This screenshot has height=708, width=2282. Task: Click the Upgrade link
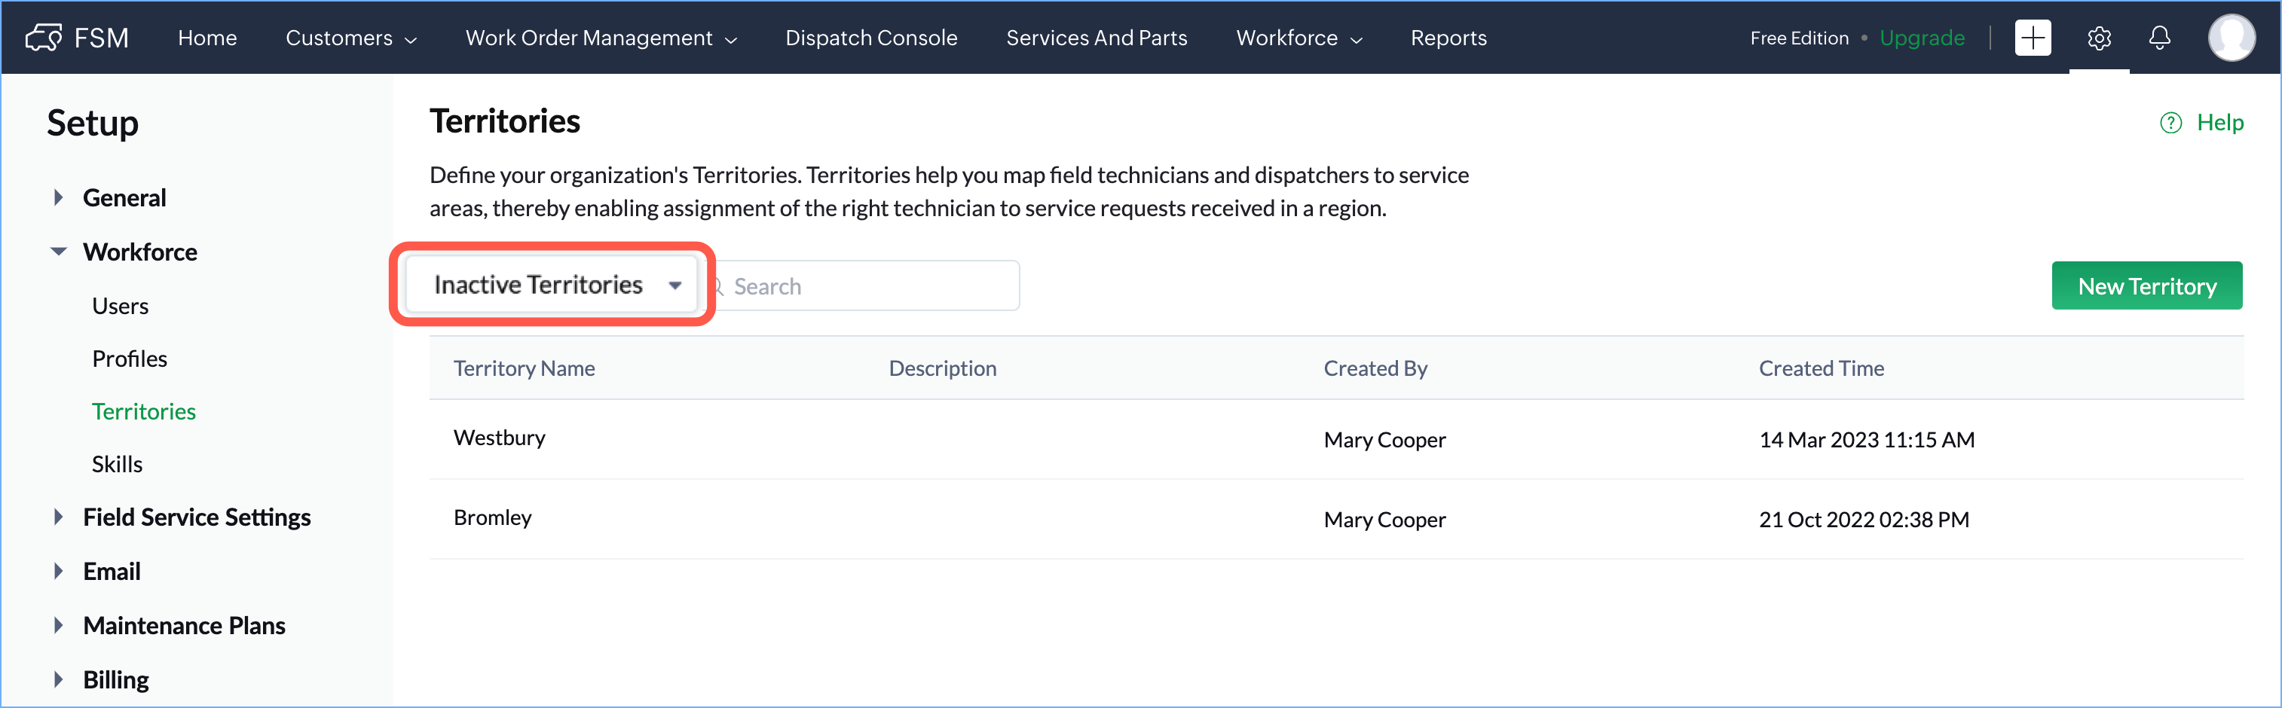click(1922, 38)
